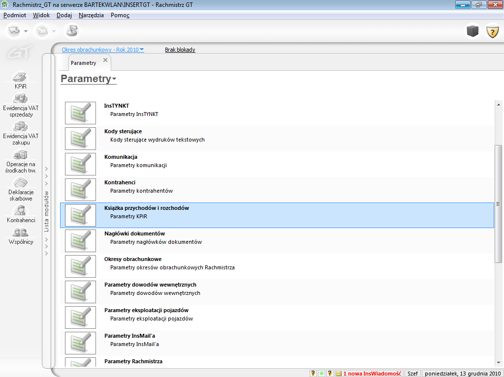Go to Deklaracje skarbowe module
This screenshot has width=504, height=377.
coord(20,189)
